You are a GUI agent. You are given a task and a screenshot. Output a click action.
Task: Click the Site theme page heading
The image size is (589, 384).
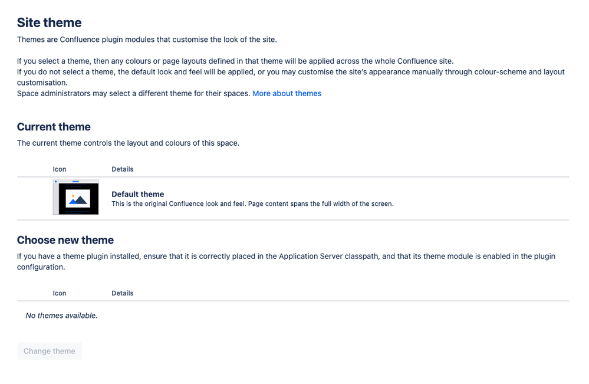[49, 22]
